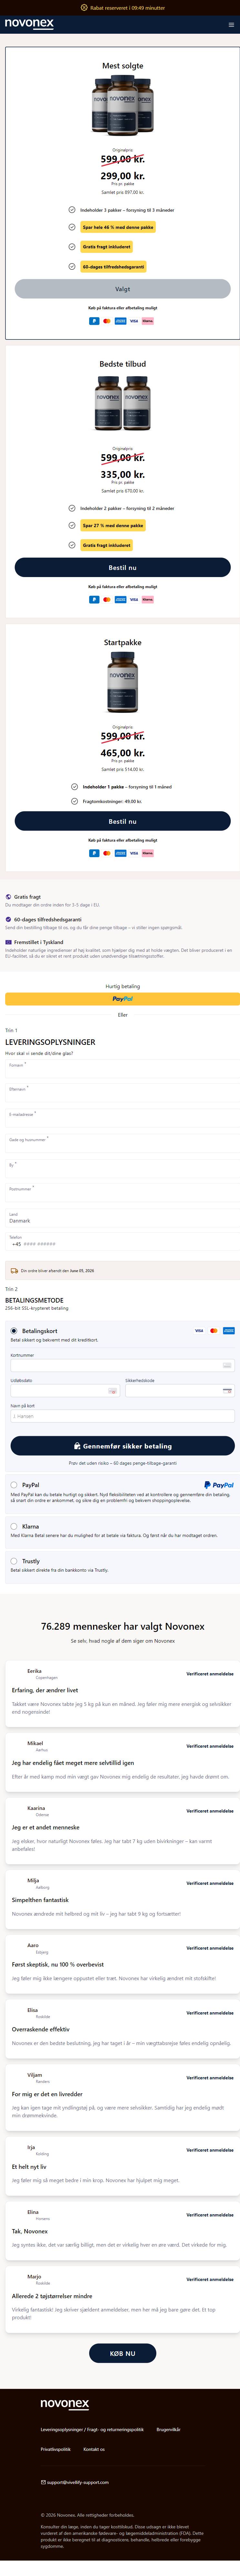Image resolution: width=240 pixels, height=2576 pixels.
Task: Click Gennemfør sikker betaling button
Action: [122, 1446]
